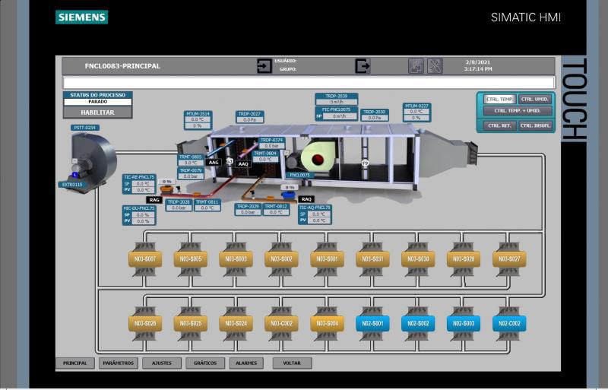Toggle CTRL. TEMP. control mode
This screenshot has width=608, height=390.
pyautogui.click(x=499, y=100)
